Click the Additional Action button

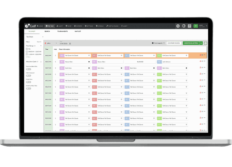tap(191, 43)
